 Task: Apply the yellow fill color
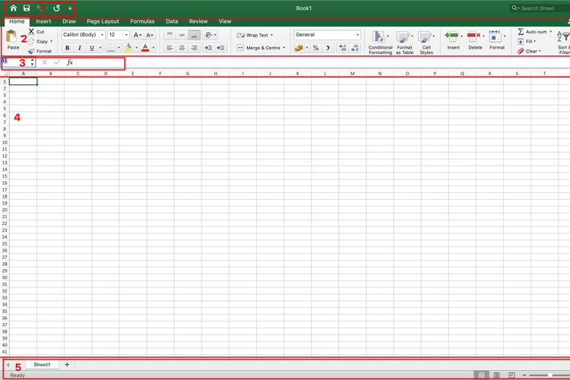(x=128, y=48)
